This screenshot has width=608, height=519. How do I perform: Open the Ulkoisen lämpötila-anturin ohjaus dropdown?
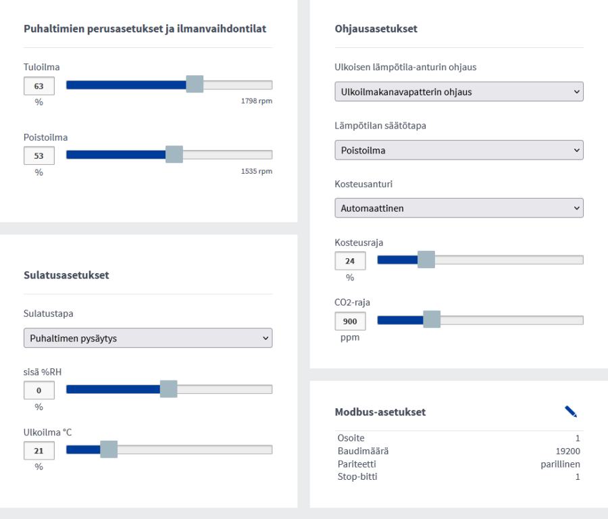coord(459,92)
